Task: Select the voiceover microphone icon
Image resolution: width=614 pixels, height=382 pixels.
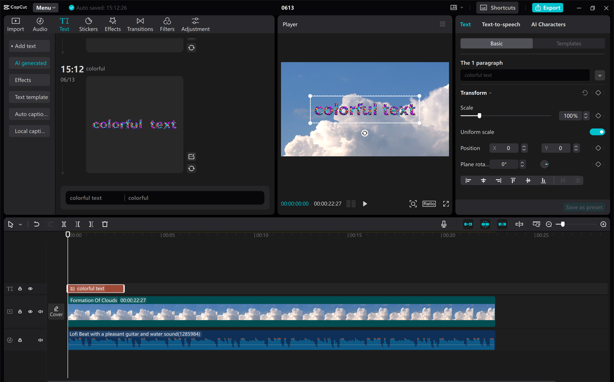Action: click(x=444, y=224)
